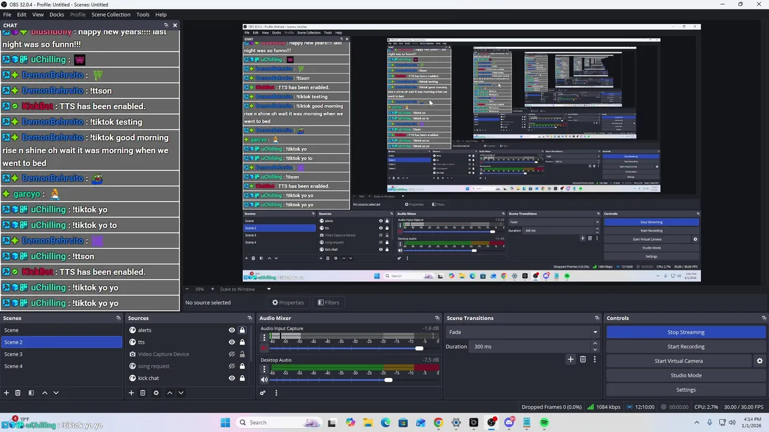Screen dimensions: 769x432
Task: Open the File menu
Action: [x=7, y=14]
